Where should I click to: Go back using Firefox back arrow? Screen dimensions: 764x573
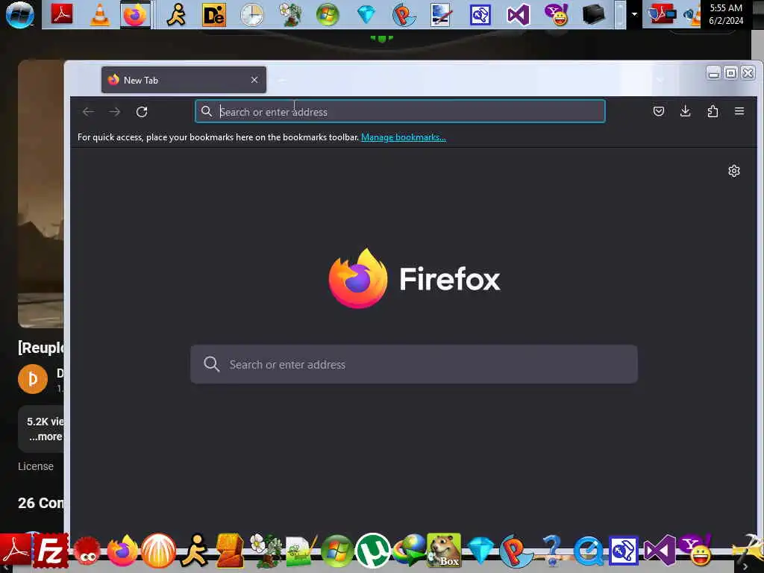pos(88,112)
